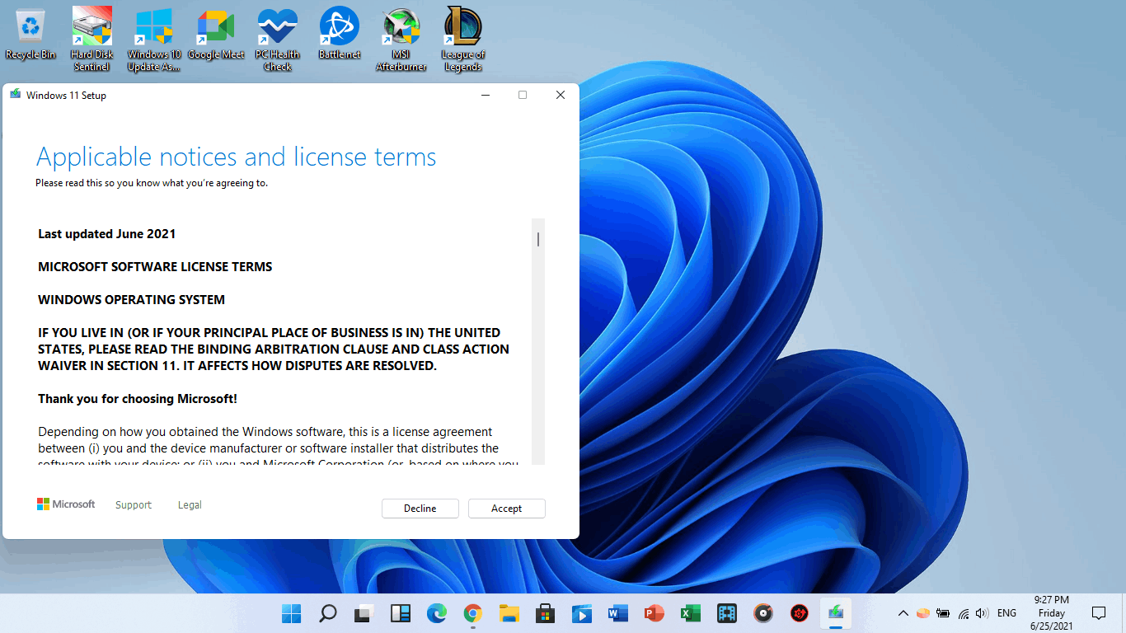1126x633 pixels.
Task: Launch PowerPoint from taskbar
Action: [x=654, y=613]
